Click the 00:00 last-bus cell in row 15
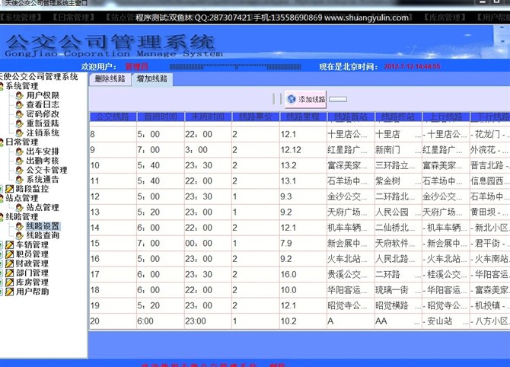The width and height of the screenshot is (510, 367). tap(208, 244)
